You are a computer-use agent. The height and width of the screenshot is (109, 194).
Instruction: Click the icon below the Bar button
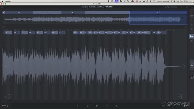192,77
